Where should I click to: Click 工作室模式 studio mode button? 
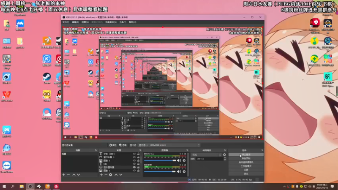click(246, 166)
